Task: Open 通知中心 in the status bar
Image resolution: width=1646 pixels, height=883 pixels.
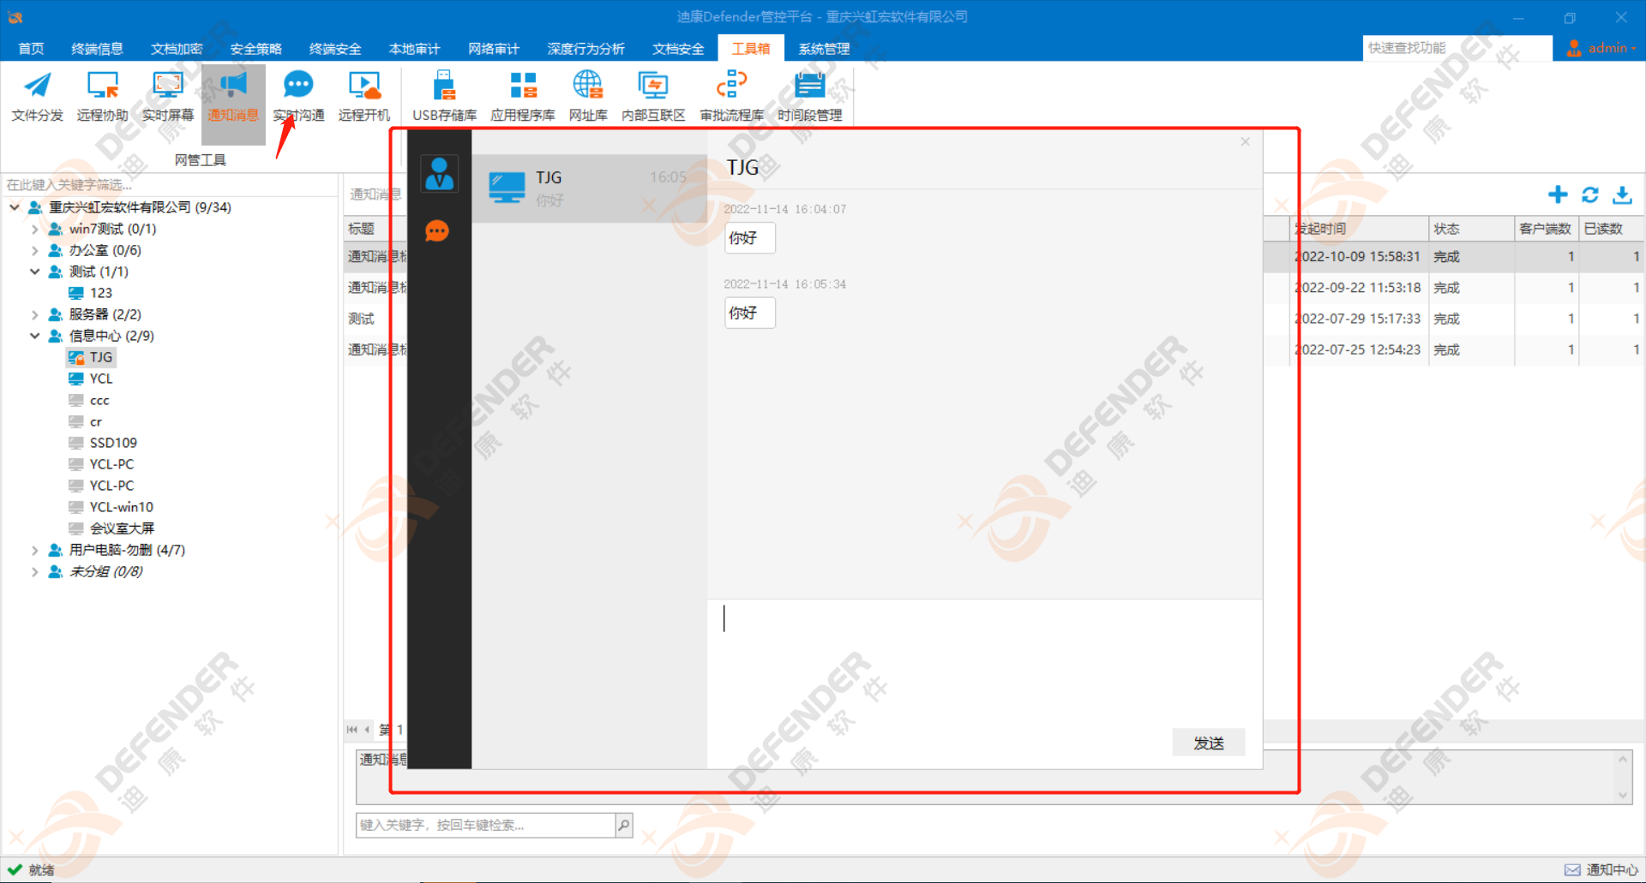Action: pos(1601,869)
